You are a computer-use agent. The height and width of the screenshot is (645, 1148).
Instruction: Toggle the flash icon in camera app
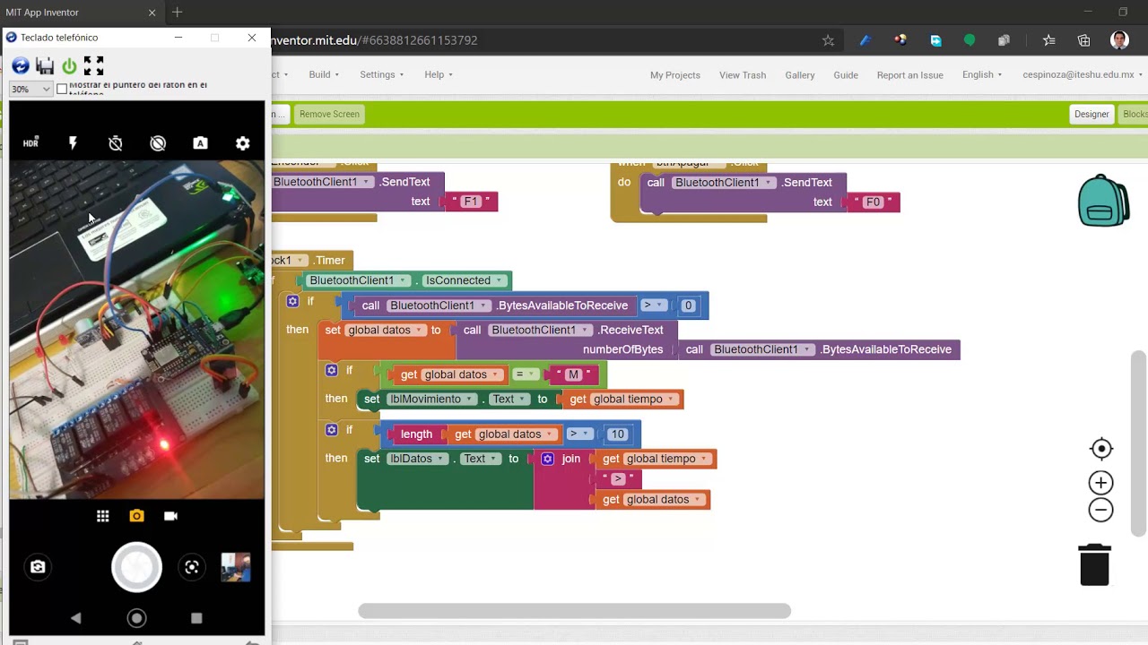click(x=73, y=143)
